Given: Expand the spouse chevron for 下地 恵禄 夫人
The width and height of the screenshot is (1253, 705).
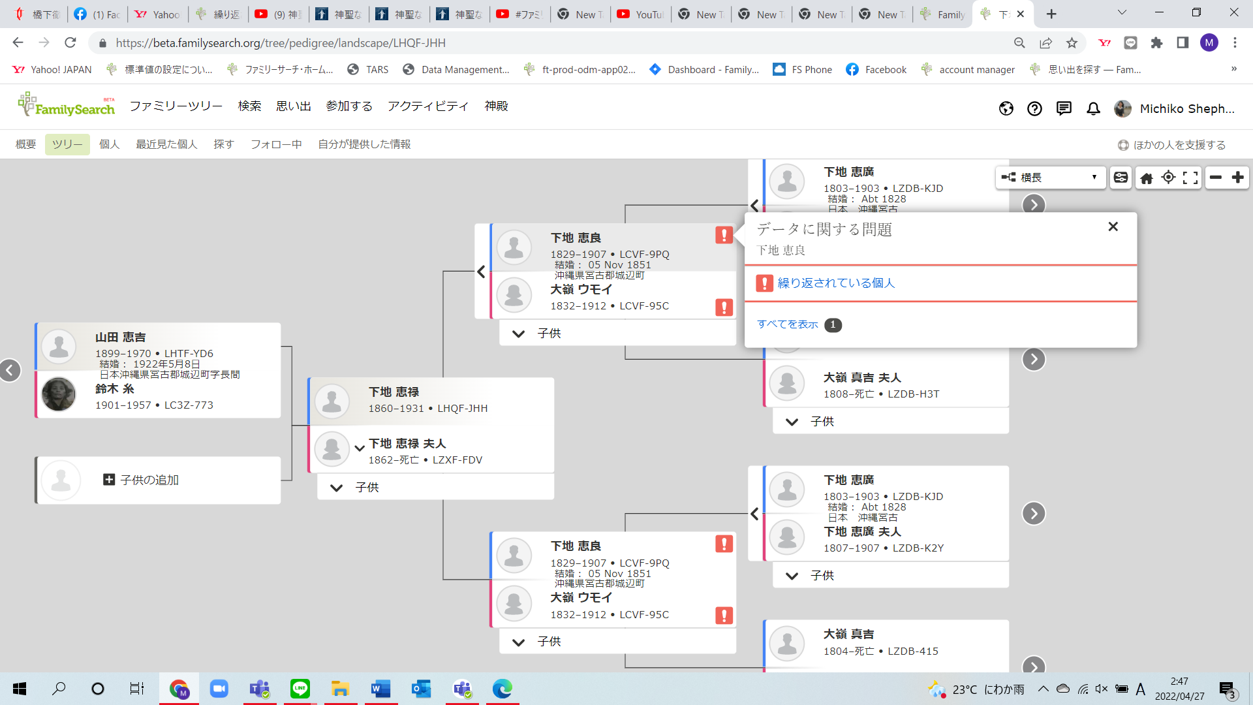Looking at the screenshot, I should (x=360, y=448).
